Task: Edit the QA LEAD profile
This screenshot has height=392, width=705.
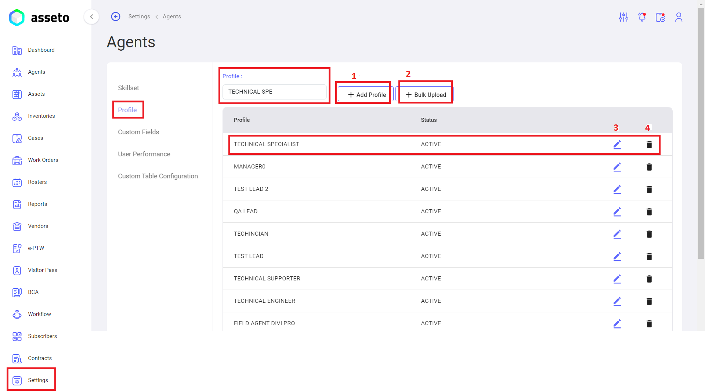Action: click(x=617, y=212)
